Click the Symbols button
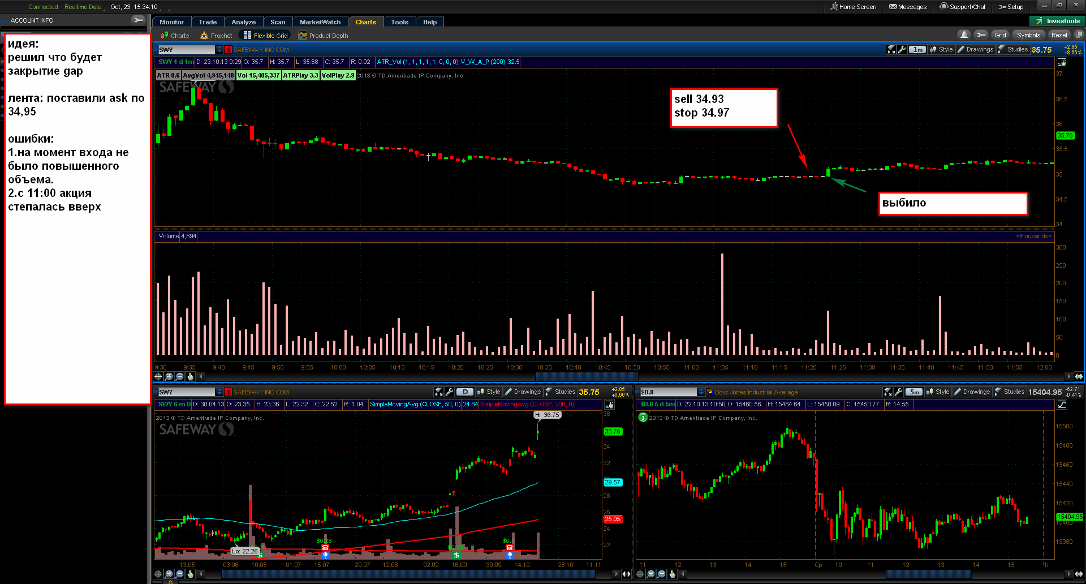The height and width of the screenshot is (584, 1086). point(1028,35)
